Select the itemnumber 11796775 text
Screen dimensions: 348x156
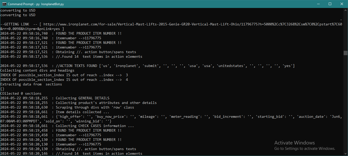pyautogui.click(x=93, y=38)
